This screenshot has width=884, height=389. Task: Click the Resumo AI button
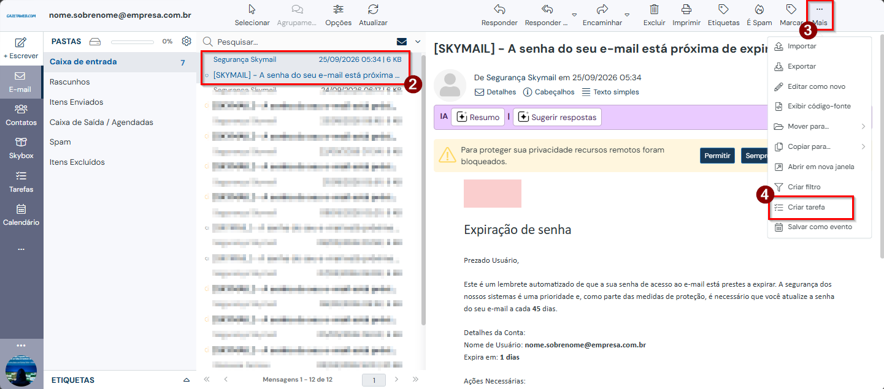pyautogui.click(x=478, y=117)
